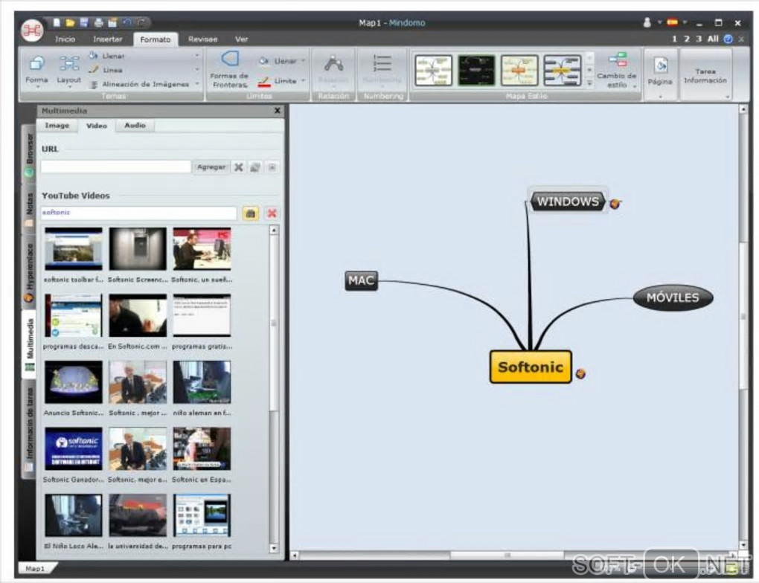
Task: Click the Spanish flag language icon
Action: click(672, 22)
